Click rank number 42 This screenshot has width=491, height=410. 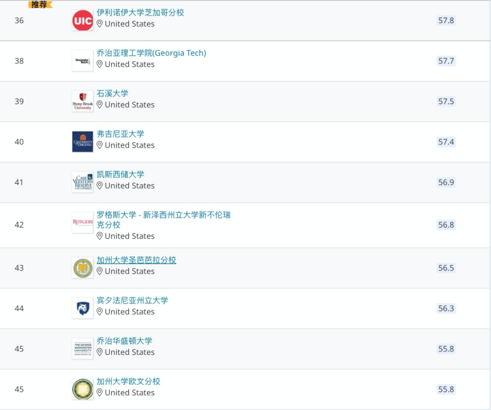pyautogui.click(x=19, y=224)
